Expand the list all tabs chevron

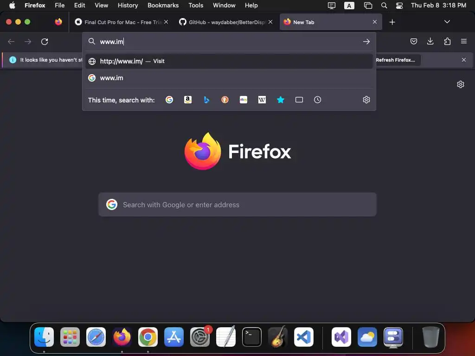[447, 22]
